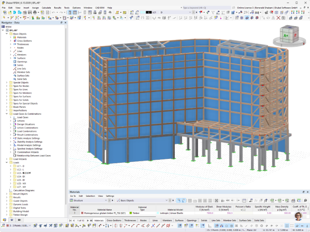Open the Calculate menu
Image resolution: width=310 pixels, height=232 pixels.
[46, 8]
